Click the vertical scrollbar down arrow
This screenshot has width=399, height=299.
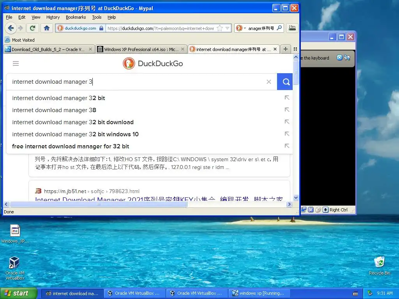pos(296,197)
